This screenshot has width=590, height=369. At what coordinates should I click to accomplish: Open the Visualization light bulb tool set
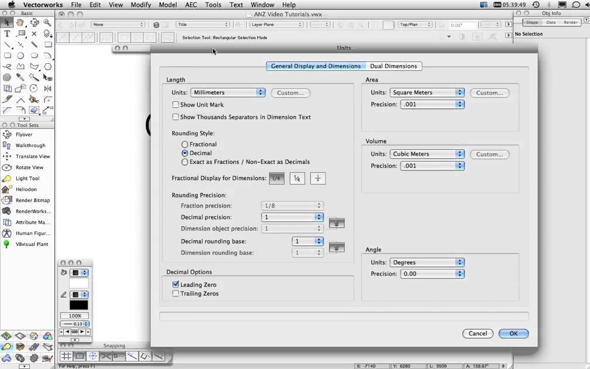pos(6,347)
